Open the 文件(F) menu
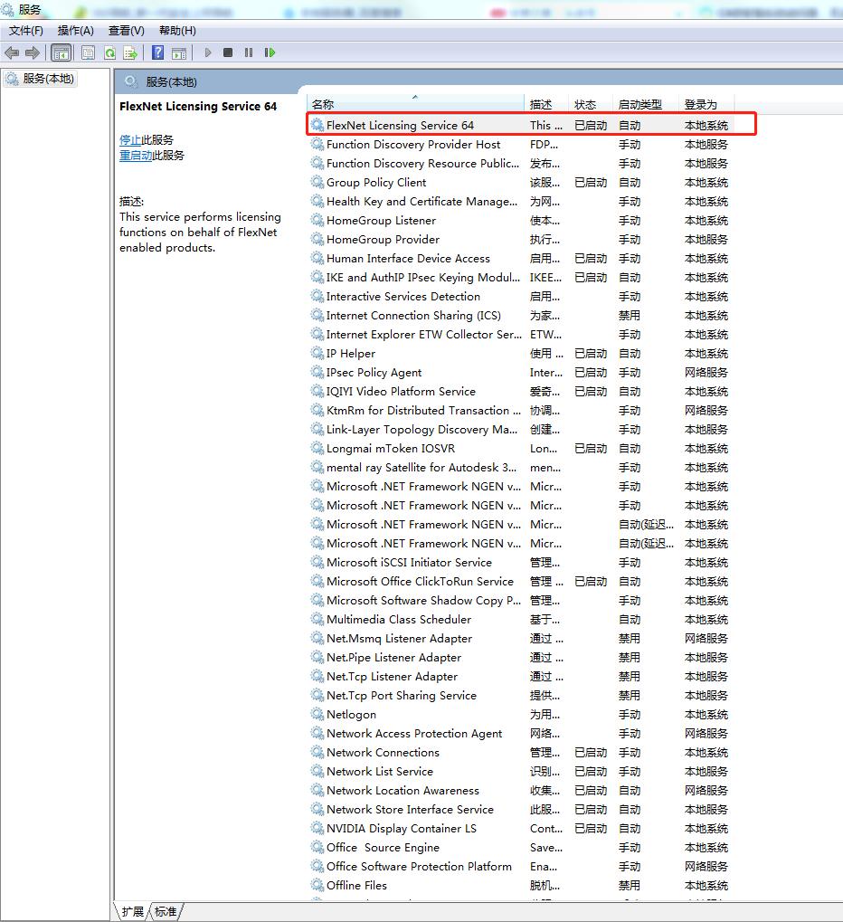 26,31
